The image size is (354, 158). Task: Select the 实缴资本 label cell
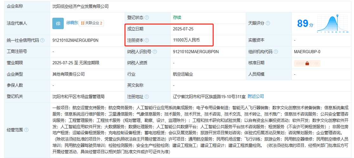269,40
